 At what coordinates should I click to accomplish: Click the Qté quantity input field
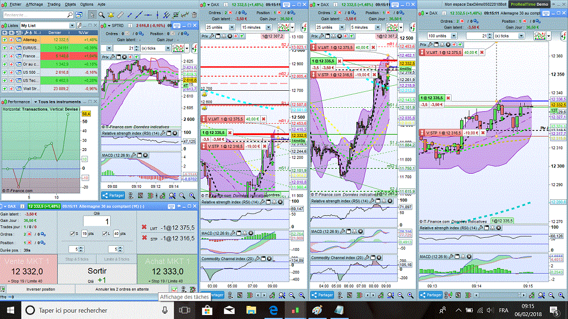97,221
